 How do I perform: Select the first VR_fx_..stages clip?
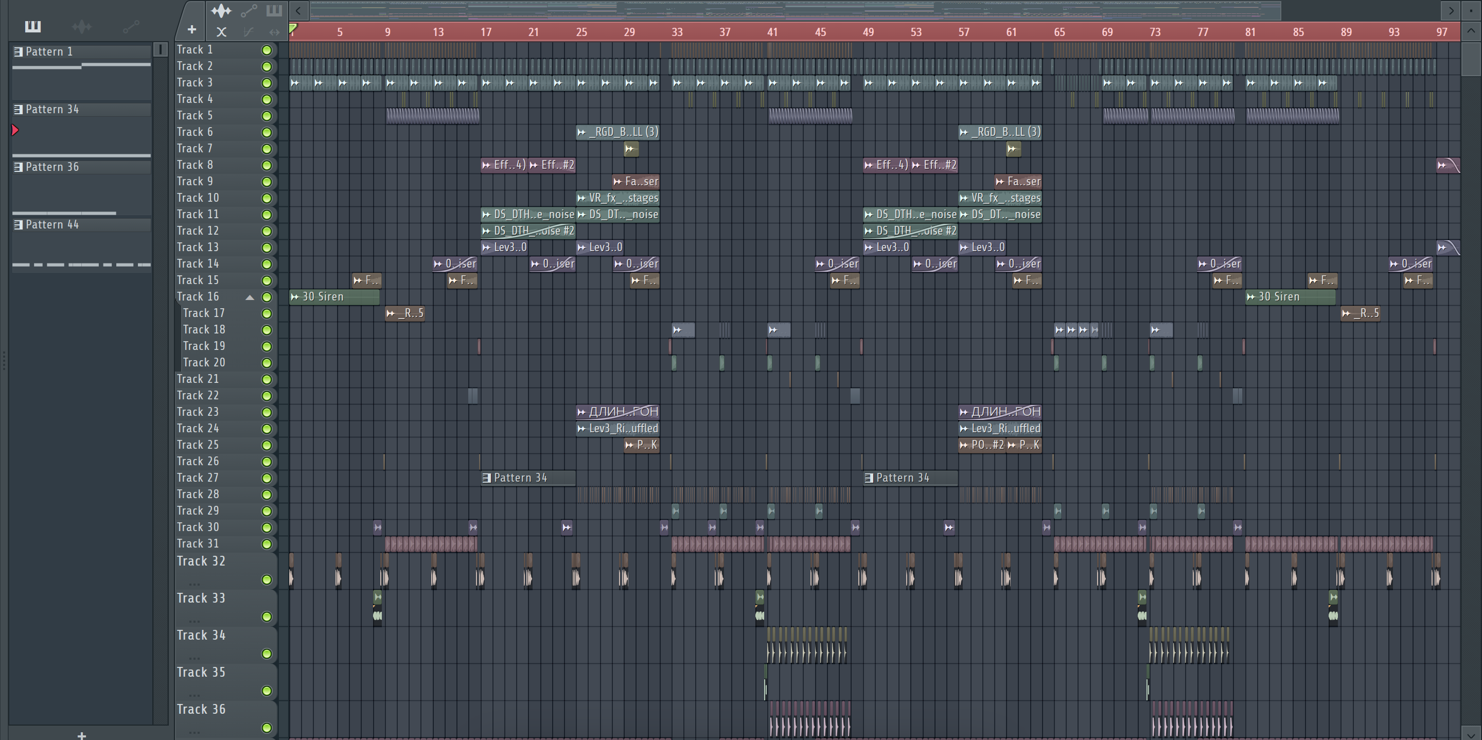617,198
